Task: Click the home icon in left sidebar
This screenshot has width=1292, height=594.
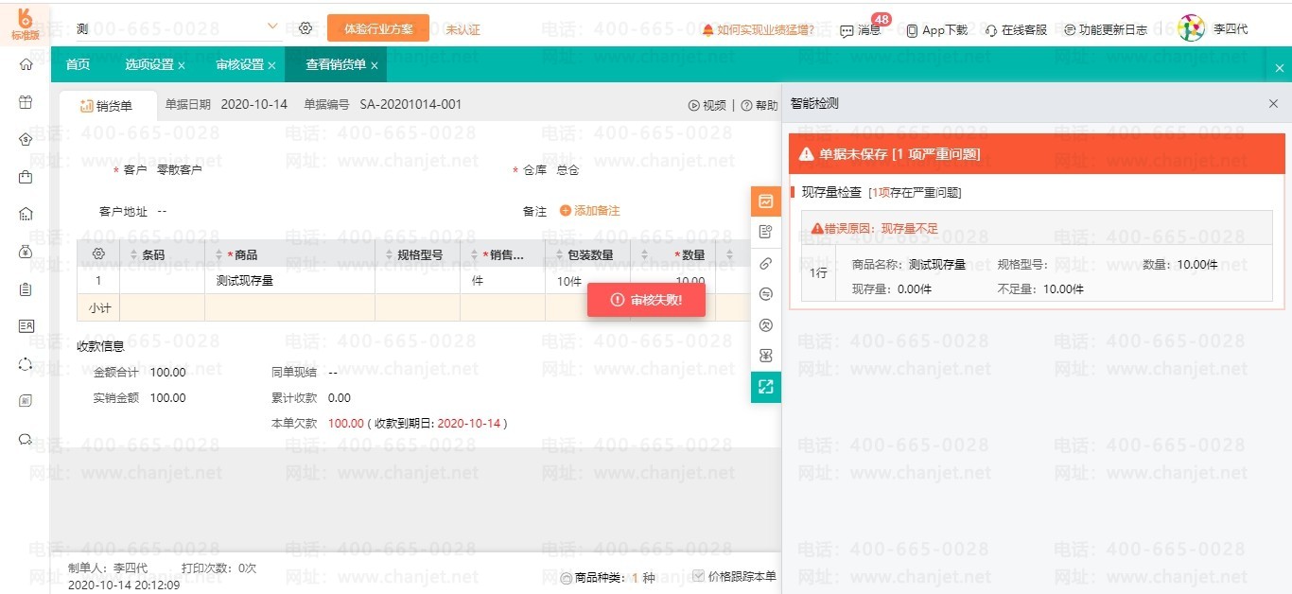Action: pos(26,64)
